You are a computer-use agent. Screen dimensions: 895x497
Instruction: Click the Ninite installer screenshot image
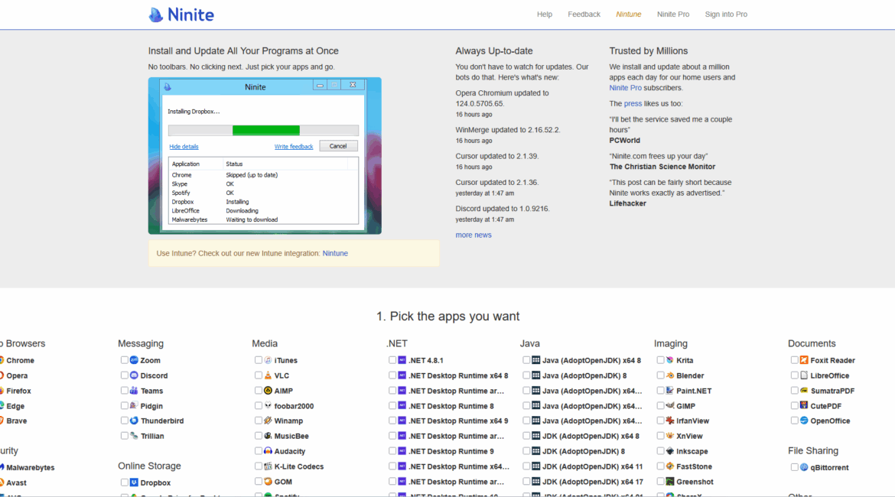pos(265,155)
